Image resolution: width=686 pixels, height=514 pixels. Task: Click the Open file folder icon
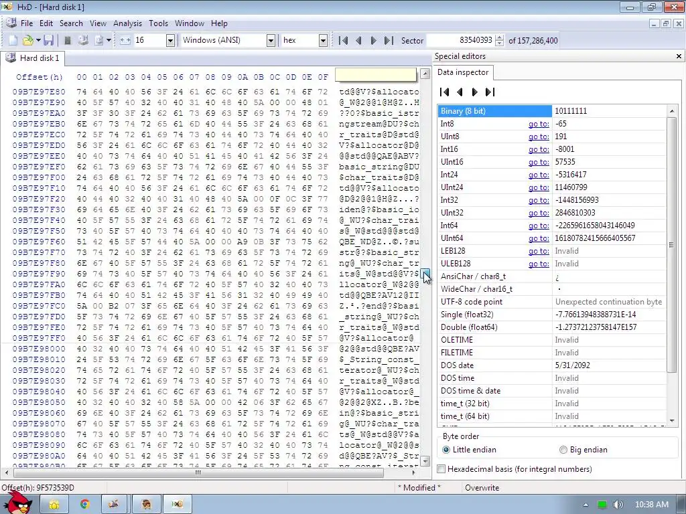point(27,41)
